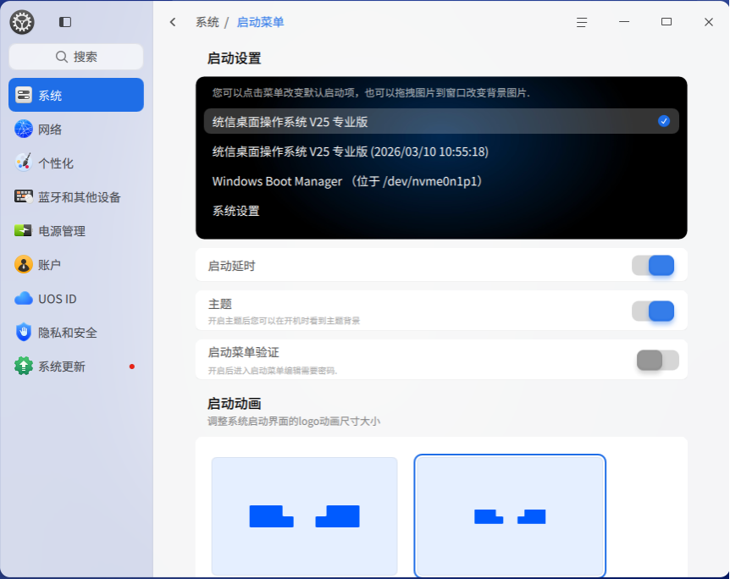Enable the 启动菜单验证 switch
730x579 pixels.
(x=657, y=361)
